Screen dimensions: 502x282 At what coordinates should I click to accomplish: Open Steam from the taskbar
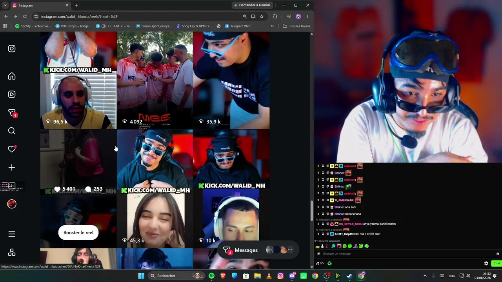point(349,276)
